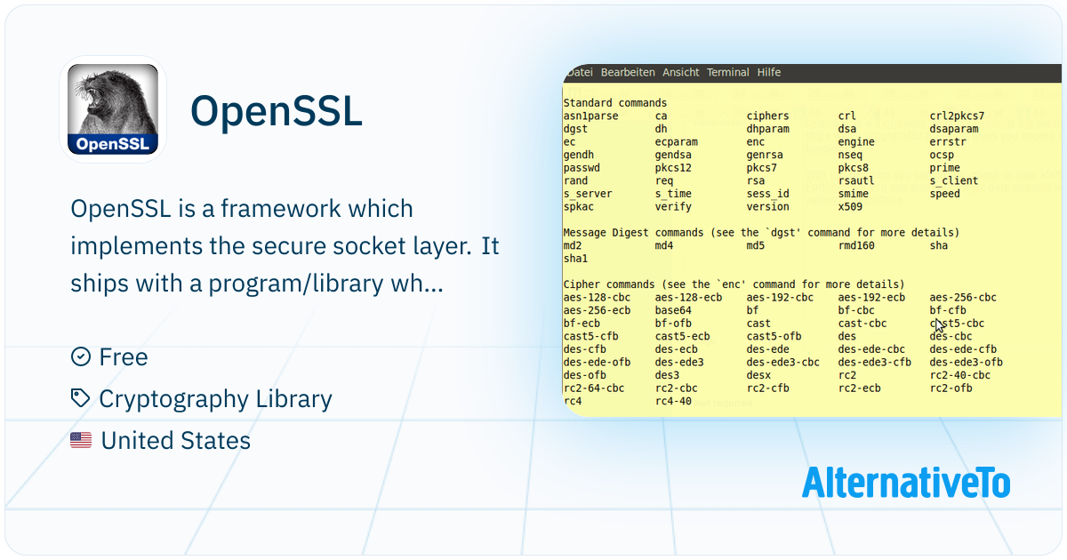Select the 'rc2-64-cbc' cipher entry
Viewport: 1067px width, 560px height.
(x=594, y=388)
